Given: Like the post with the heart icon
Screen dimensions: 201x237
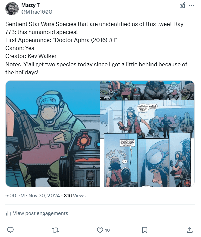Looking at the screenshot, I should point(100,230).
